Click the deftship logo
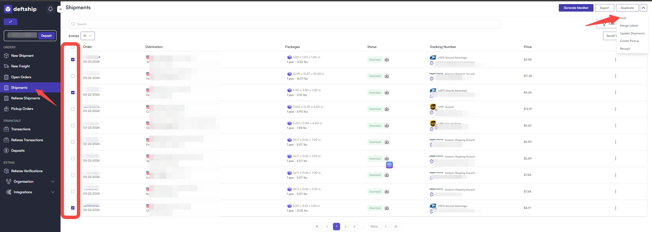 (x=20, y=9)
